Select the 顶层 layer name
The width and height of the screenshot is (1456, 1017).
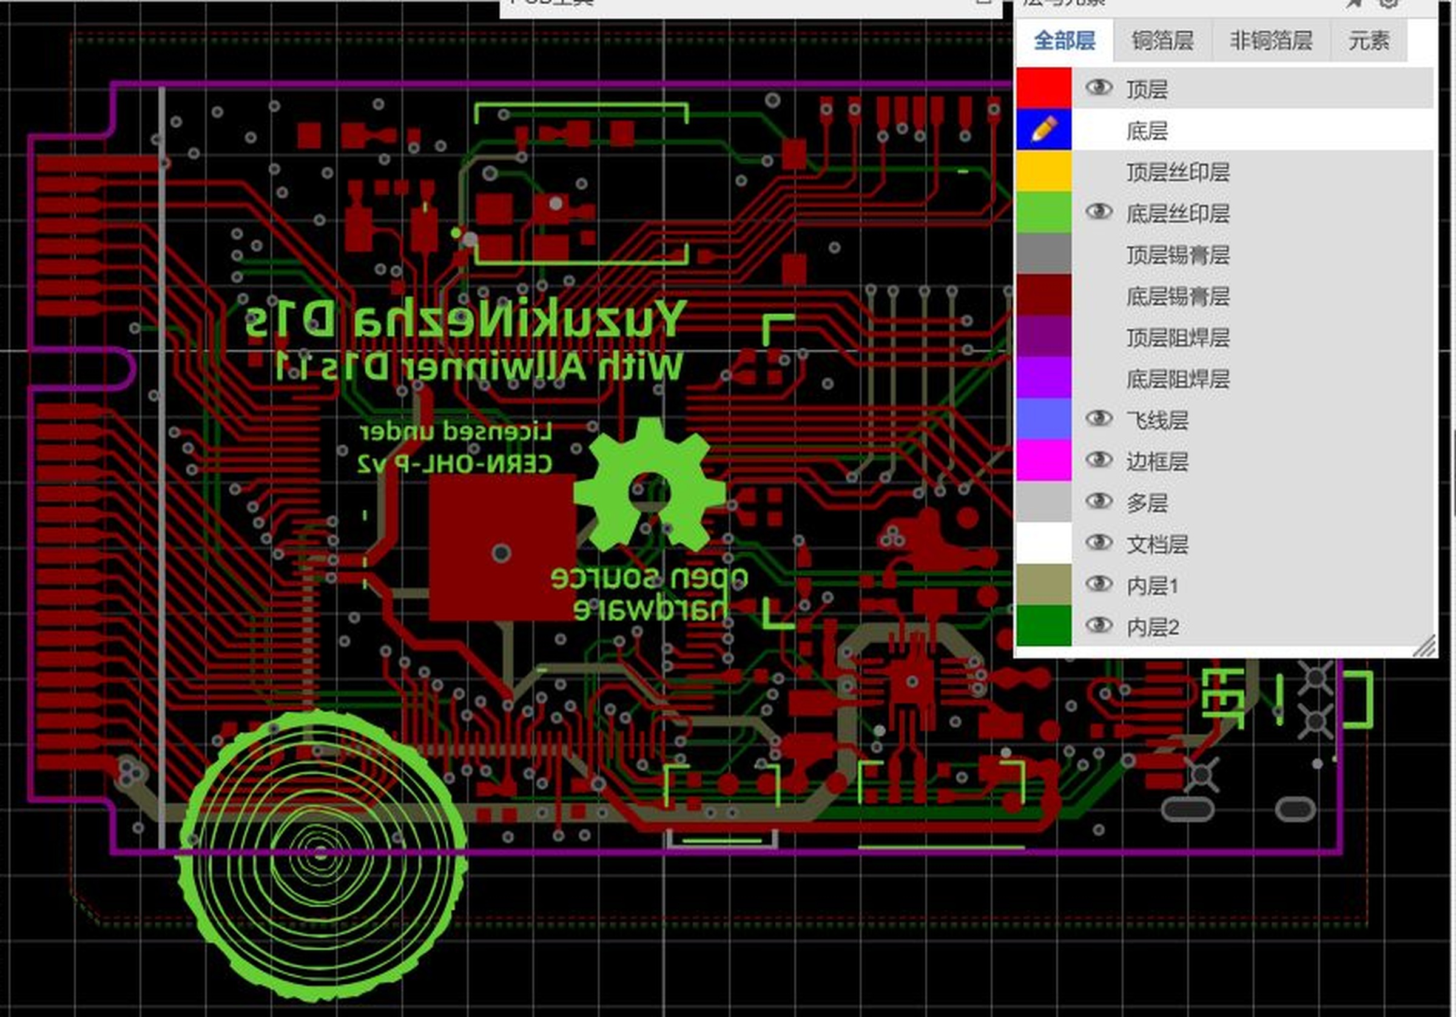coord(1147,89)
